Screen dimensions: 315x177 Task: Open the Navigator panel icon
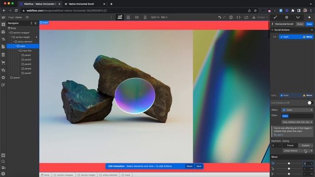(x=3, y=39)
